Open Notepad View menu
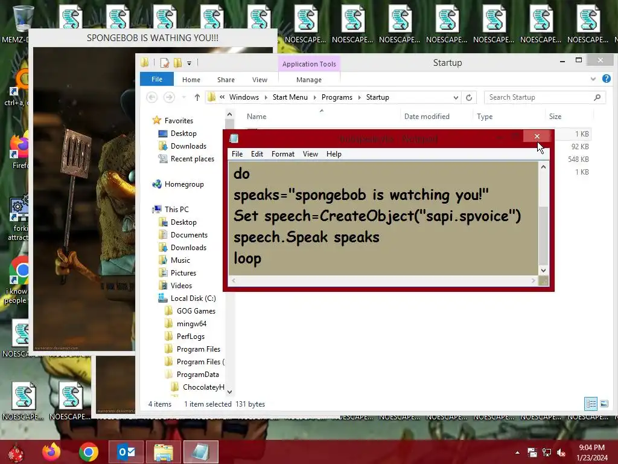618x464 pixels. click(x=310, y=154)
